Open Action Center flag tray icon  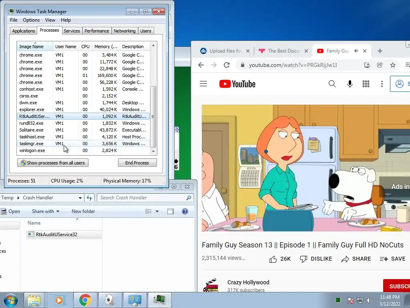click(x=350, y=300)
